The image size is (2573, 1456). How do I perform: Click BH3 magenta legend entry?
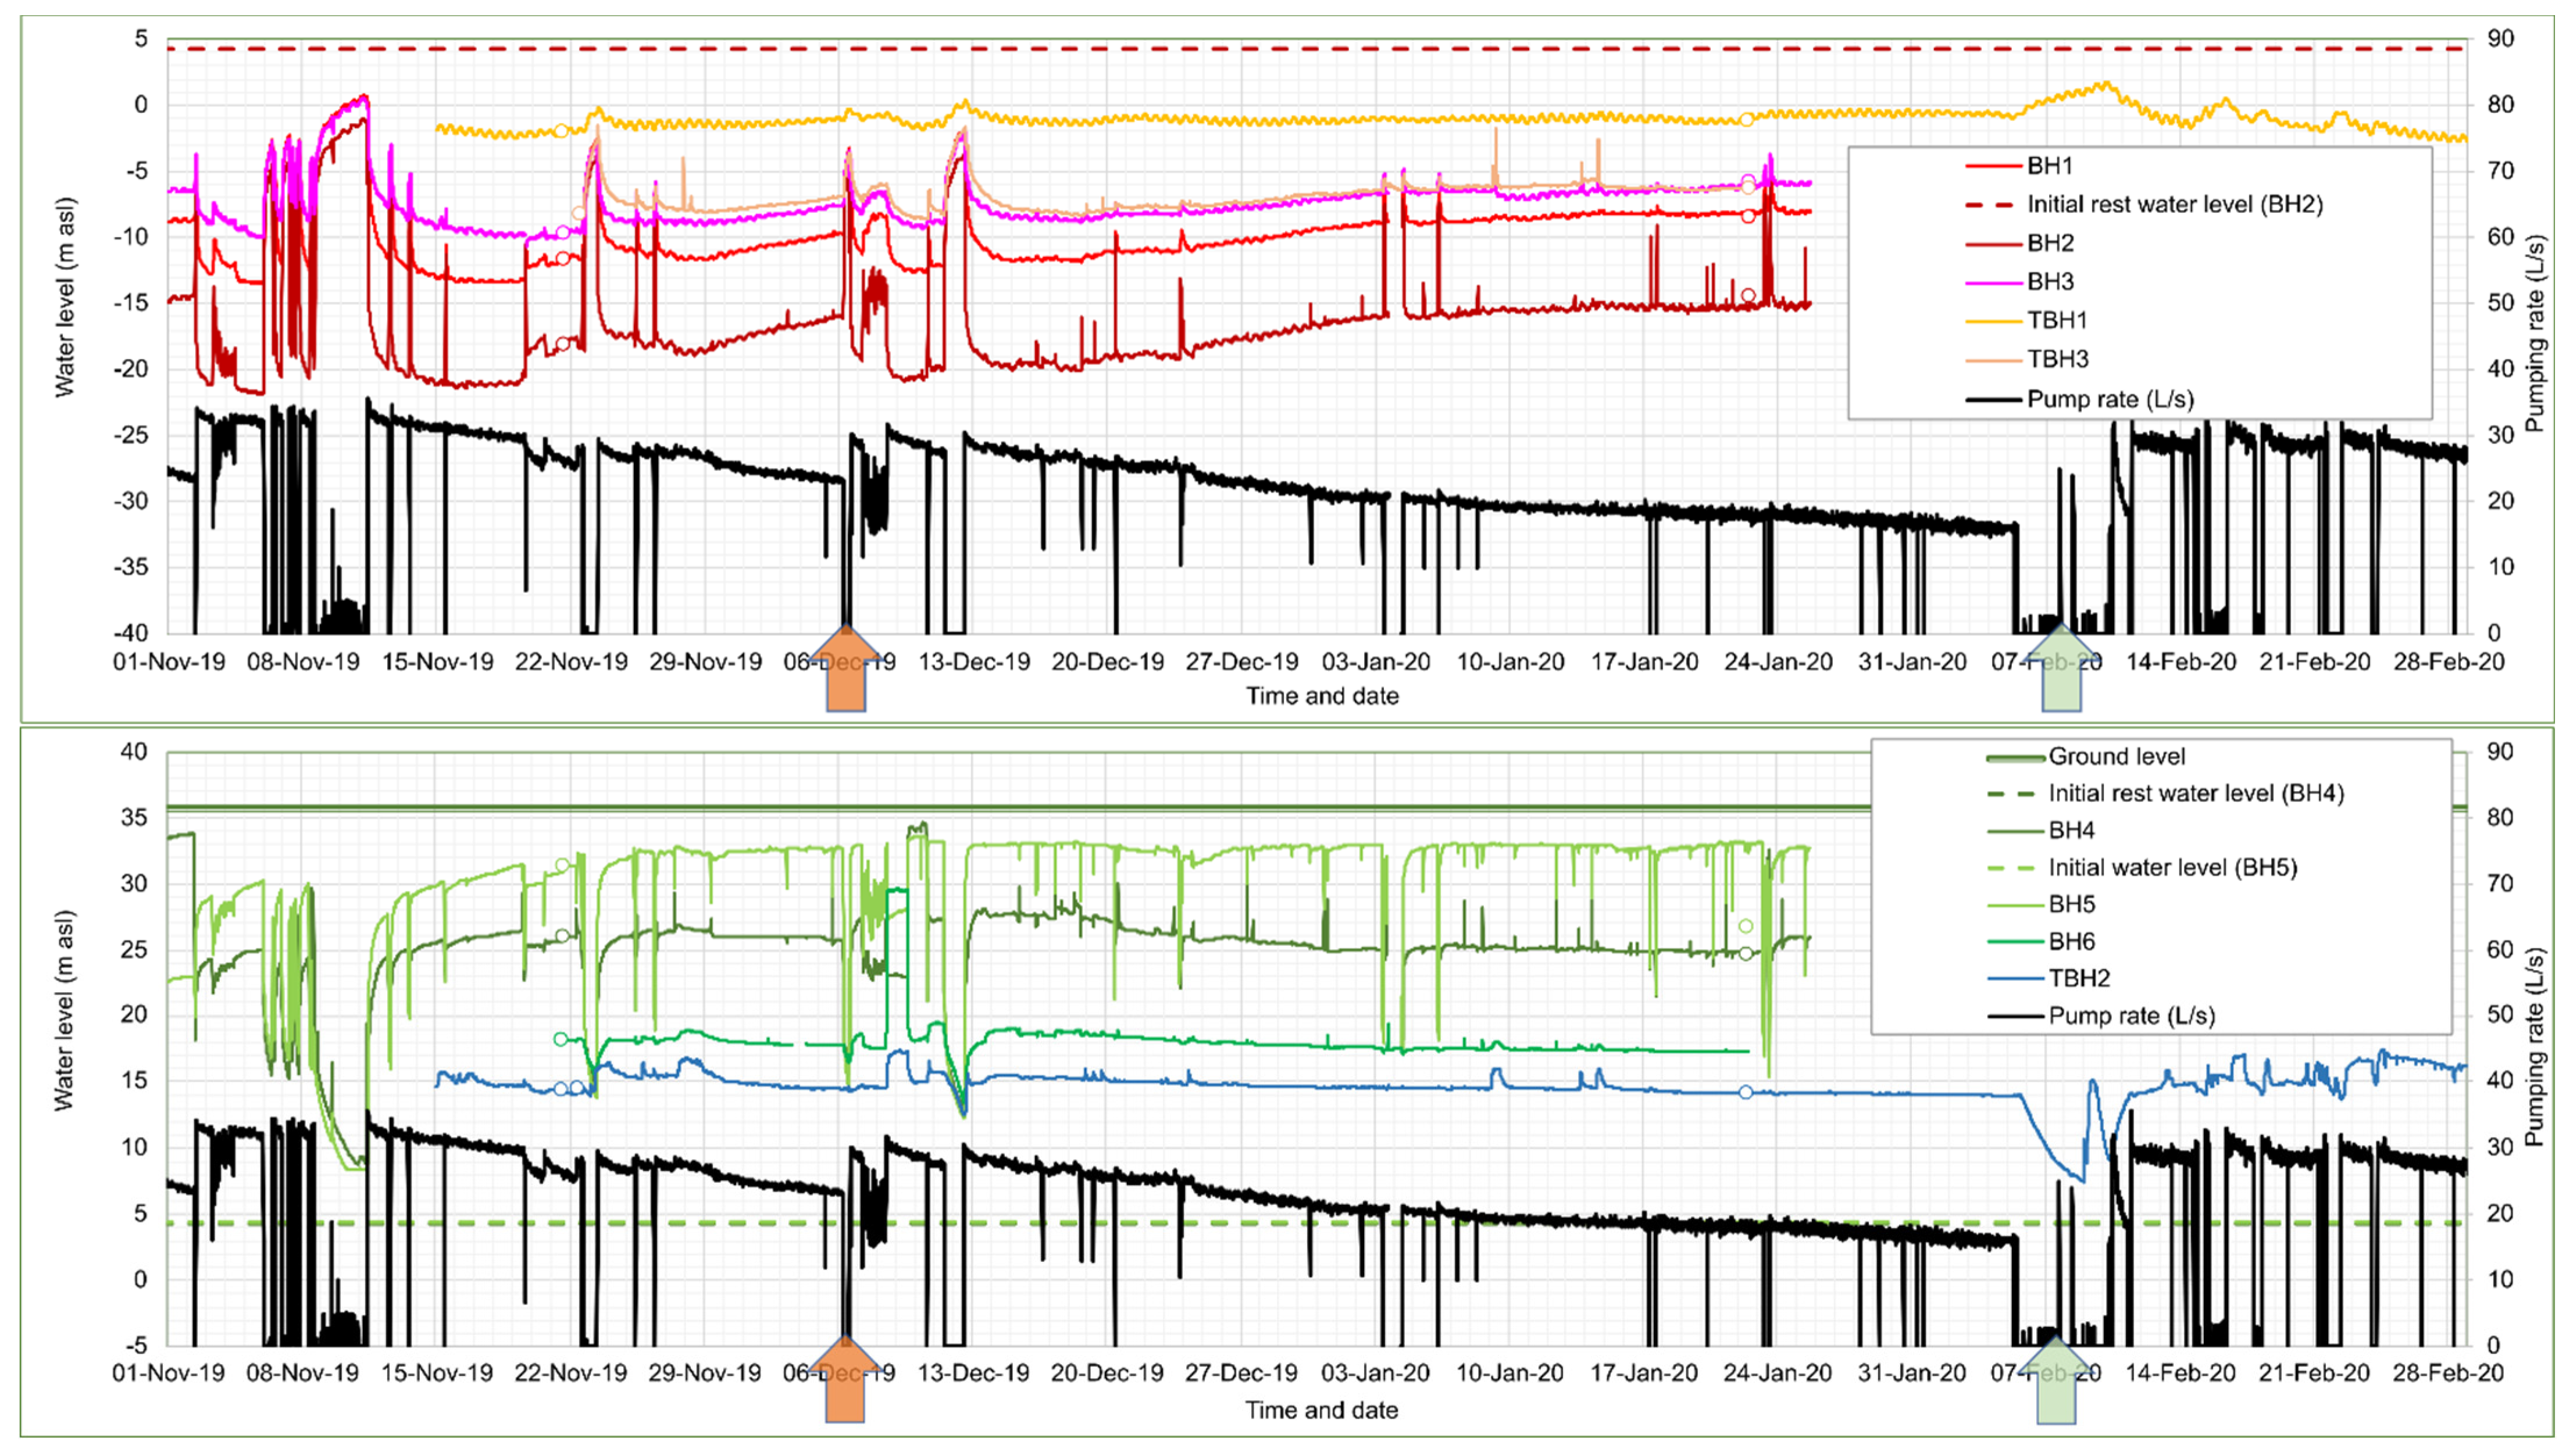pyautogui.click(x=2050, y=282)
